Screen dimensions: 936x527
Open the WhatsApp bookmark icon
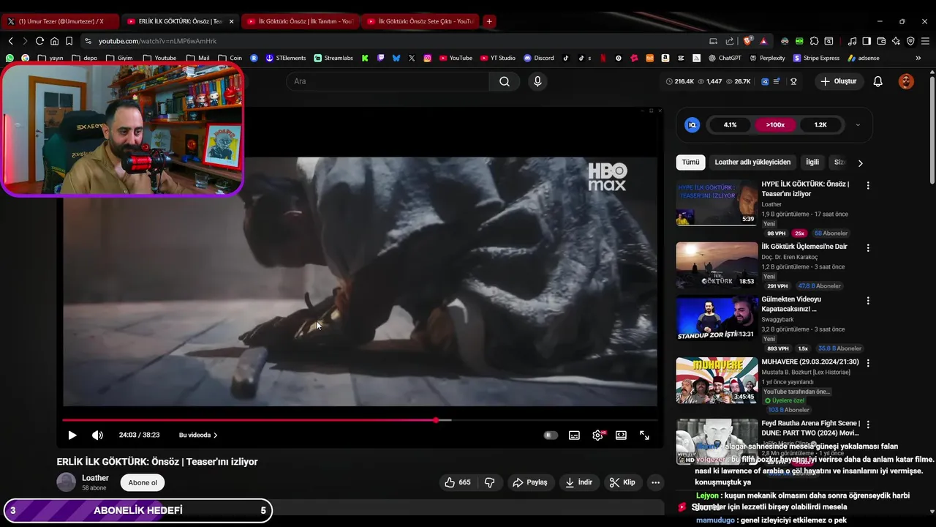(10, 58)
